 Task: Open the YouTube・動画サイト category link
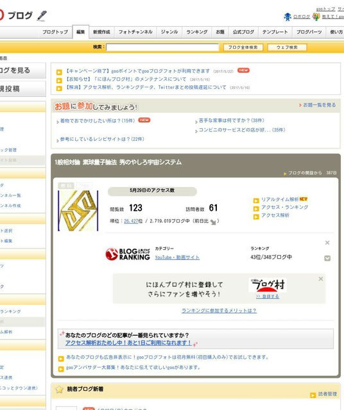tap(177, 258)
